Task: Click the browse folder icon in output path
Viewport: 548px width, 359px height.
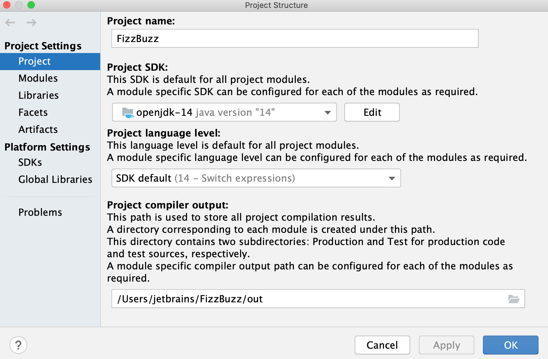Action: (x=513, y=299)
